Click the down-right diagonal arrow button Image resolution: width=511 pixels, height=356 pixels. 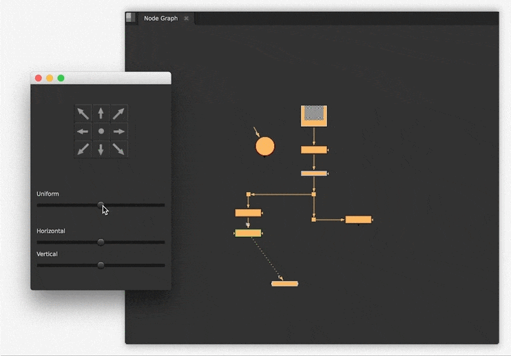[118, 149]
